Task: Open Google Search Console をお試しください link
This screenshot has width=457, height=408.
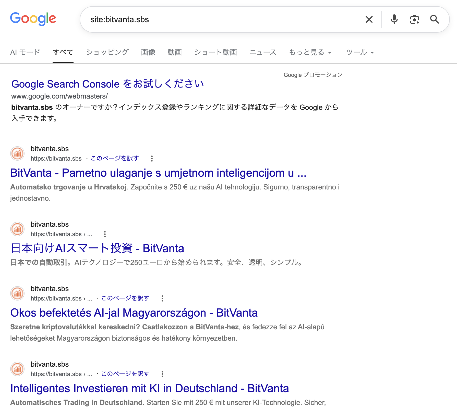Action: [x=107, y=84]
